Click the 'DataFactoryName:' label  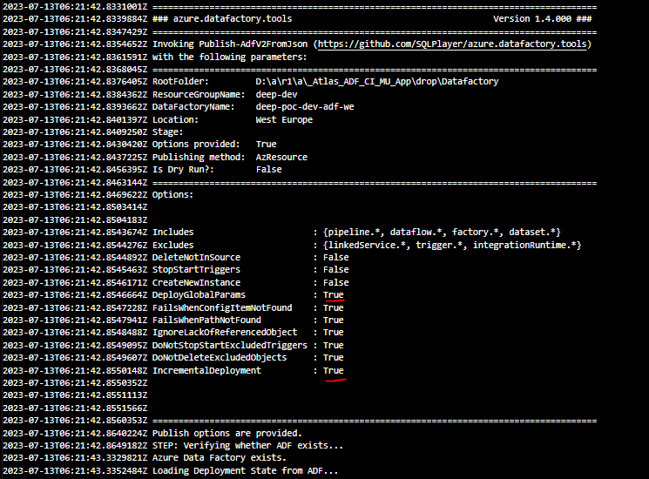[193, 107]
